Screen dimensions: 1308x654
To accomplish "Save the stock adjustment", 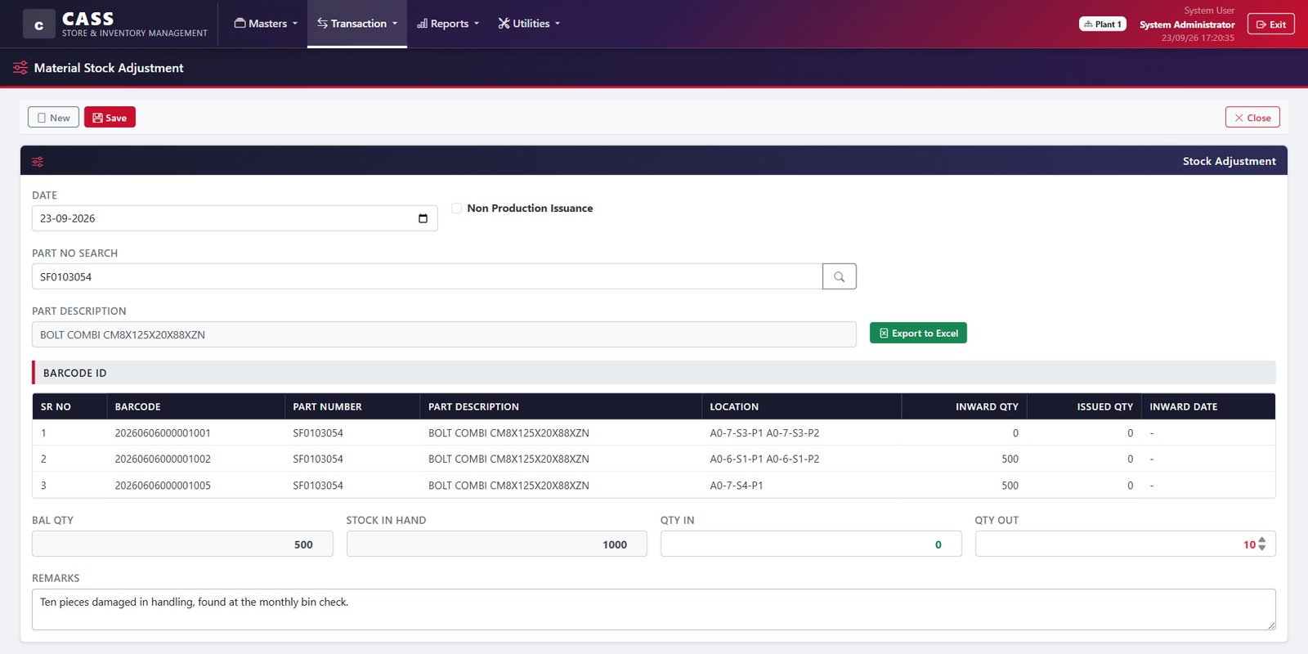I will point(110,118).
